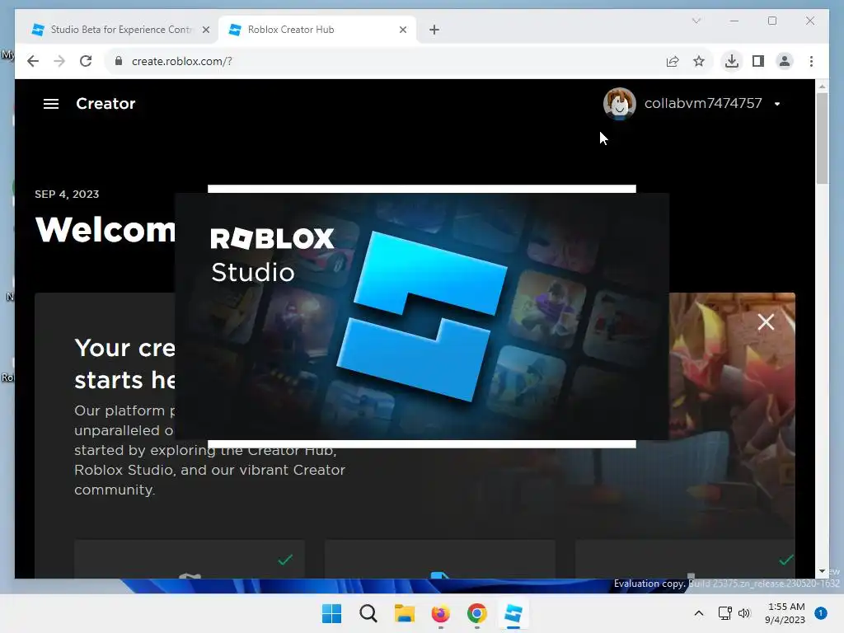Open the network status tray icon

pos(725,613)
